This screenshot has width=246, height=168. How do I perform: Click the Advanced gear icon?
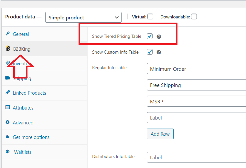click(x=7, y=122)
